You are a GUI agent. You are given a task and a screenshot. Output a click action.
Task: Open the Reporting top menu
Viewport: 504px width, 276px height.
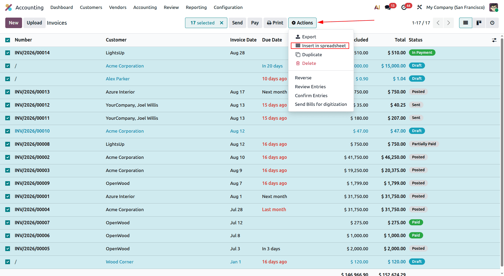pos(196,7)
